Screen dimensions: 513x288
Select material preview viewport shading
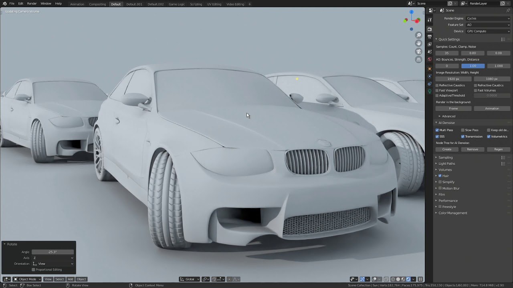[x=403, y=279]
